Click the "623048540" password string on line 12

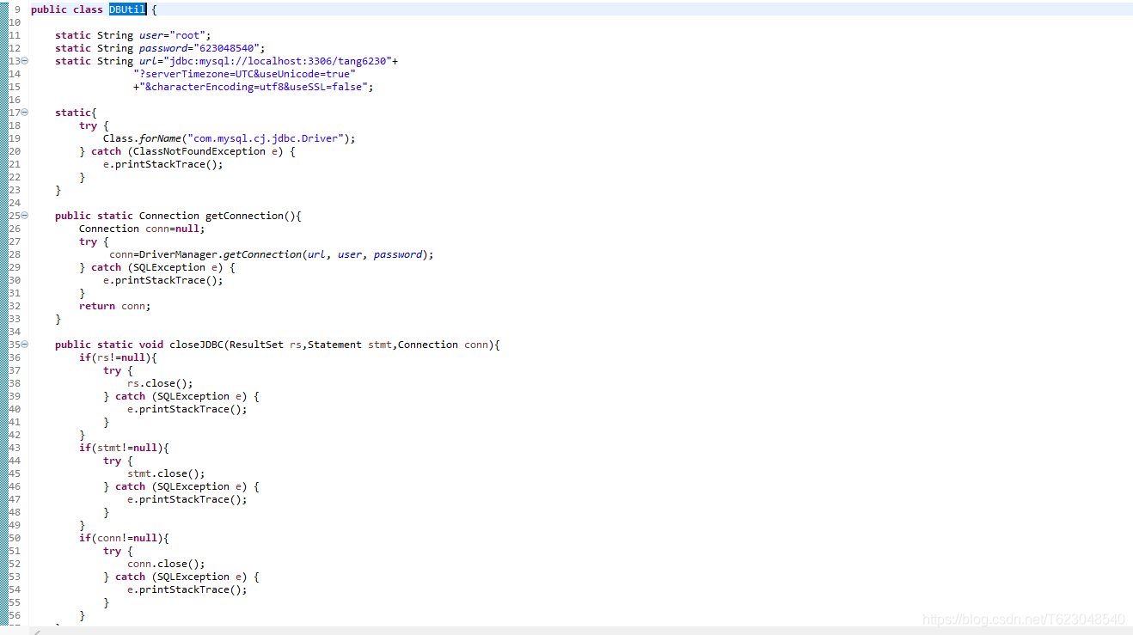coord(229,48)
